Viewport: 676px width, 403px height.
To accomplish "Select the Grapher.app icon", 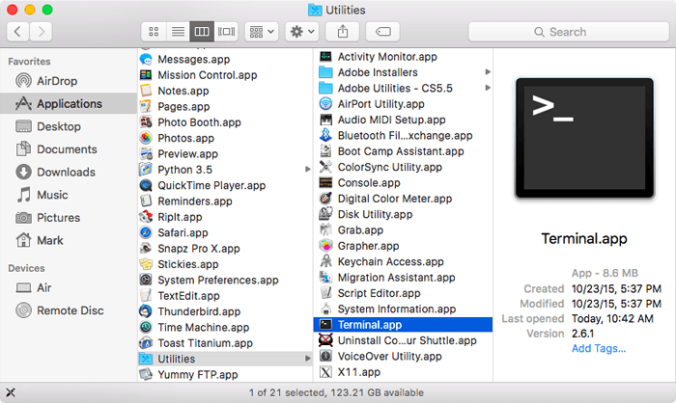I will (325, 246).
